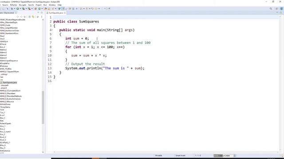Image resolution: width=284 pixels, height=159 pixels.
Task: Click 'int sum = 0;' code line
Action: (x=77, y=38)
